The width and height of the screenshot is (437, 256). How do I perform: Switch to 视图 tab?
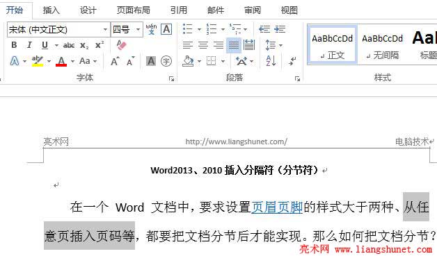(289, 10)
